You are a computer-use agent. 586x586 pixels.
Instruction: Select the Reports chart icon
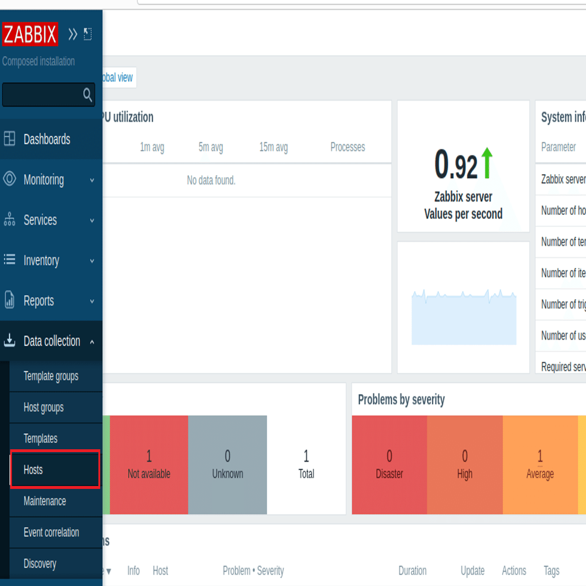pos(10,300)
